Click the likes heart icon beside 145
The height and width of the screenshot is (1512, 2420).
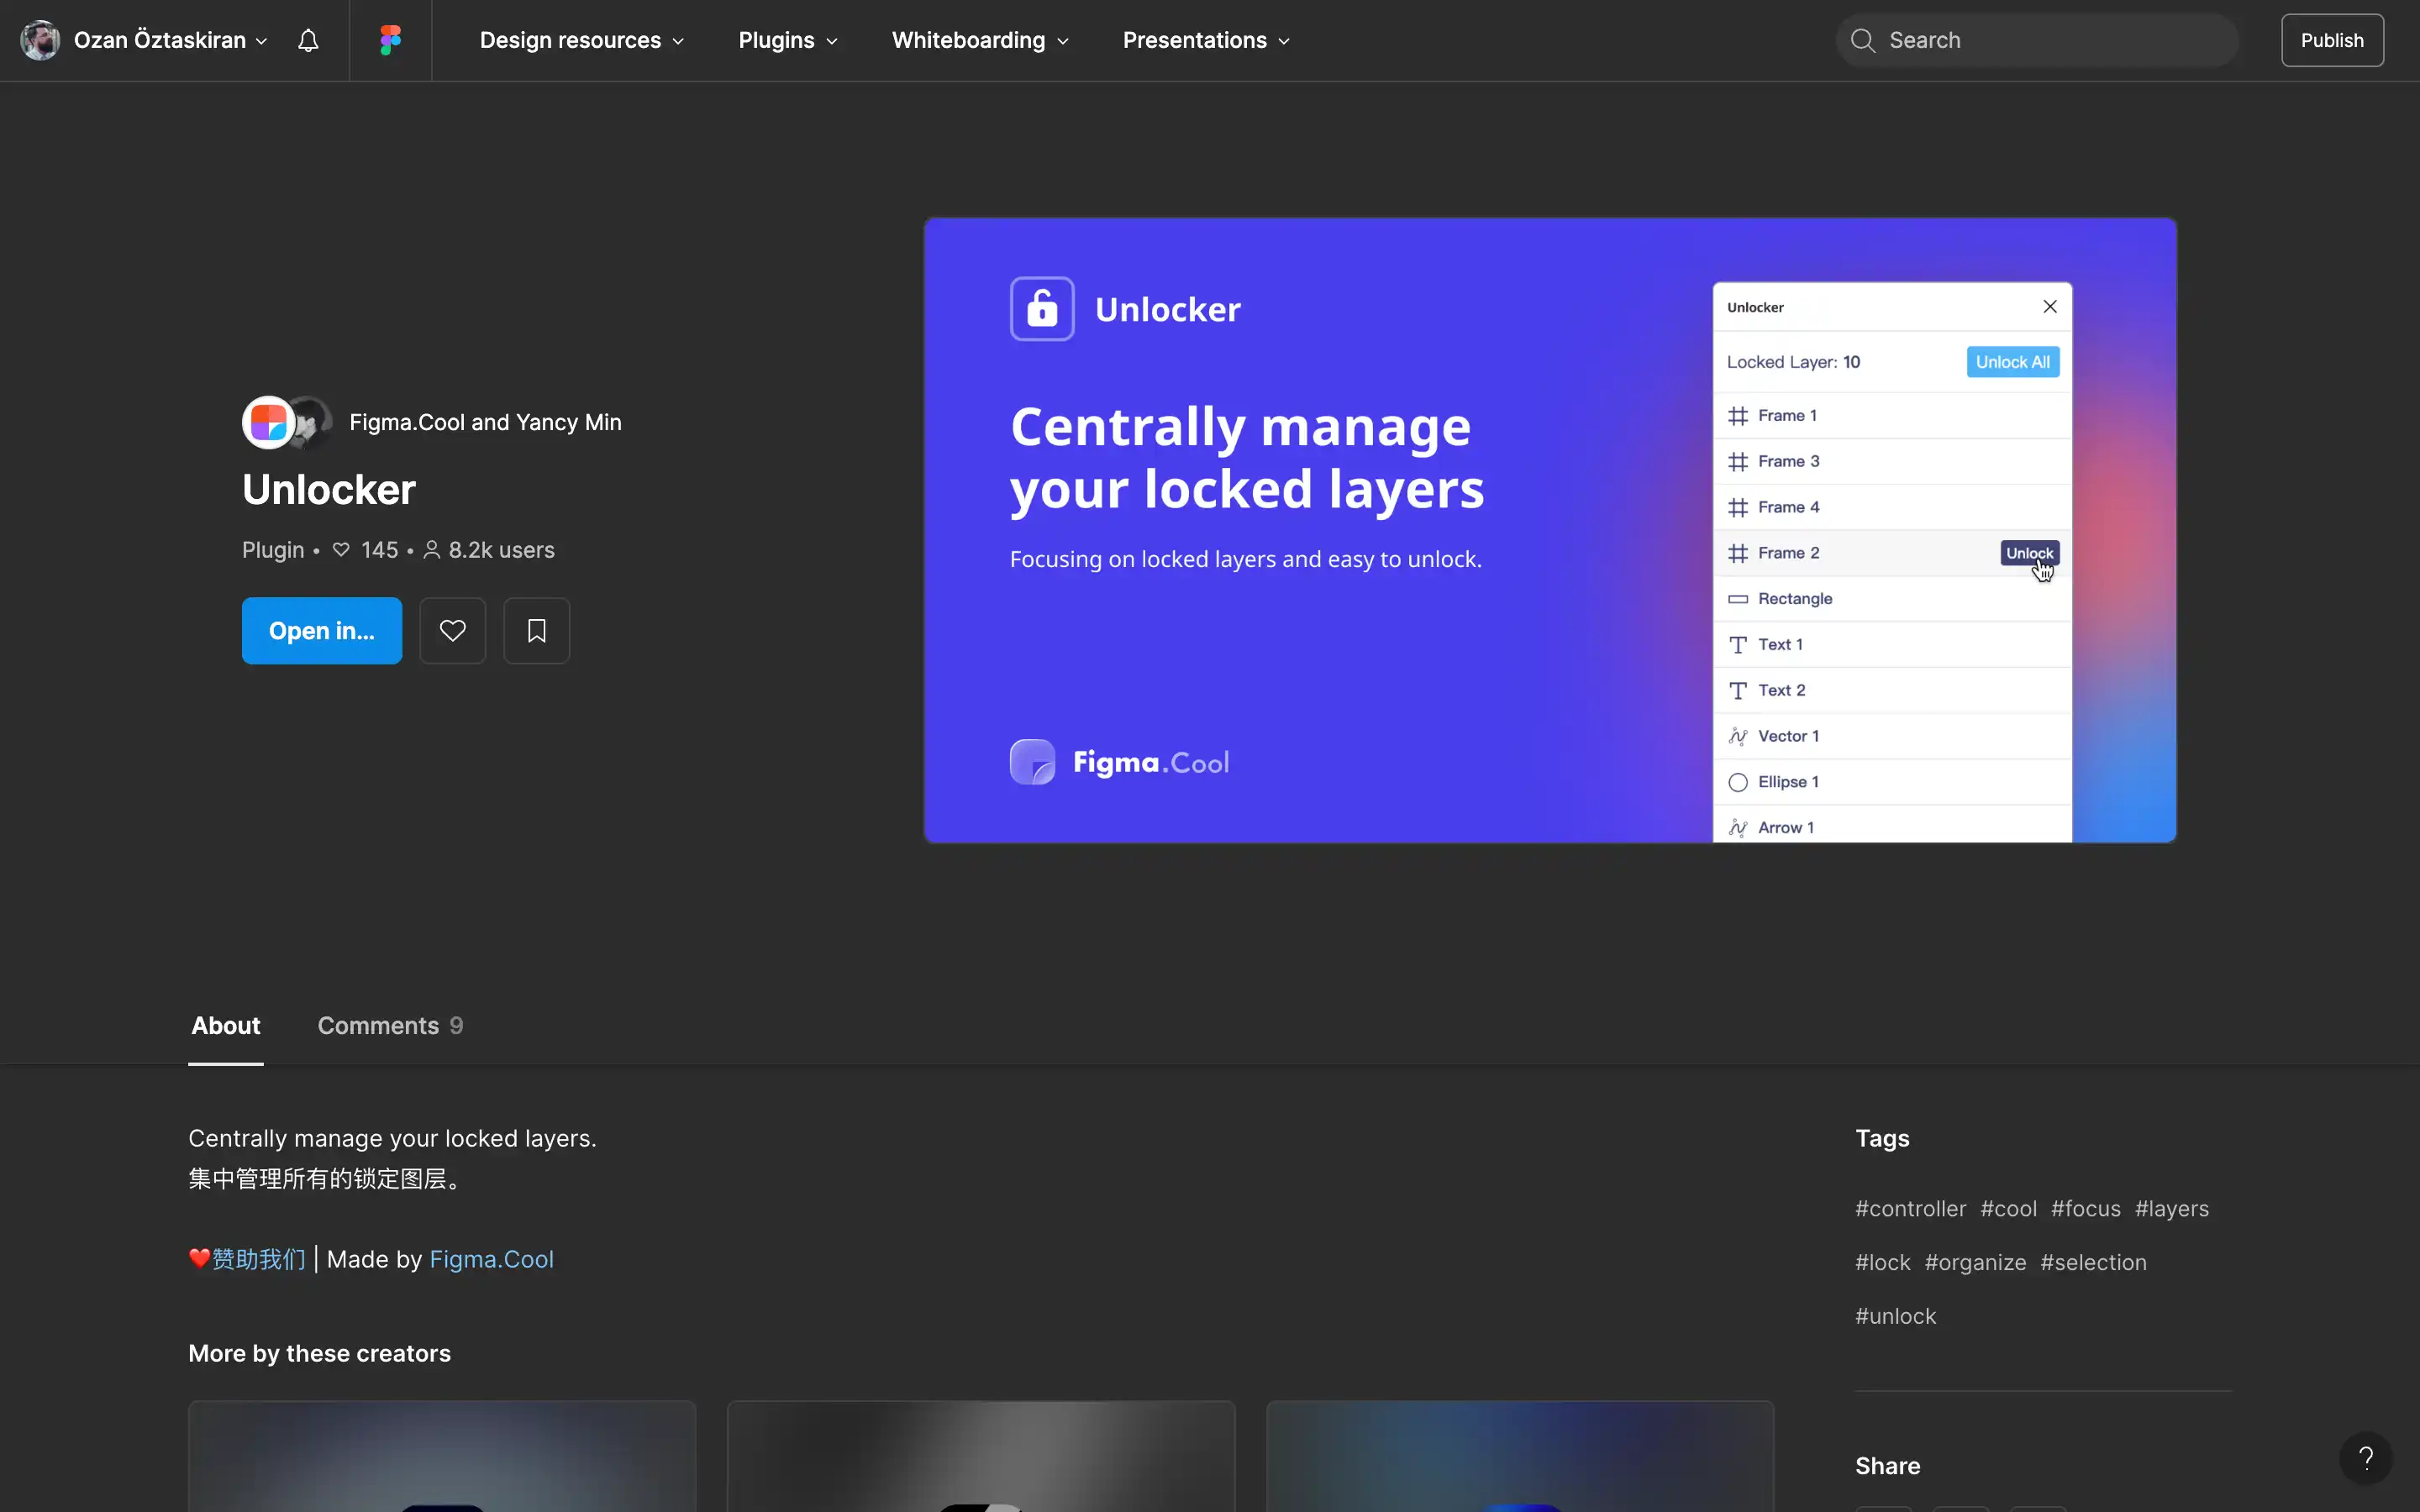click(341, 550)
